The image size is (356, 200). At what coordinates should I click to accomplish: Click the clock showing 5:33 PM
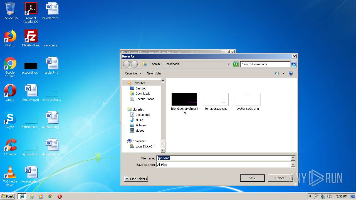(342, 196)
